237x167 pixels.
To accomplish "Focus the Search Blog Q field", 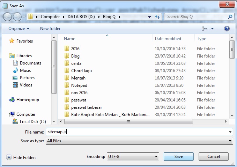I will pyautogui.click(x=199, y=17).
